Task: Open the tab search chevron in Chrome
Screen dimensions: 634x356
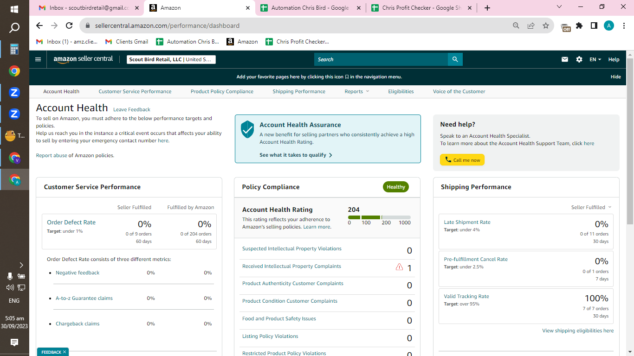Action: click(x=559, y=7)
